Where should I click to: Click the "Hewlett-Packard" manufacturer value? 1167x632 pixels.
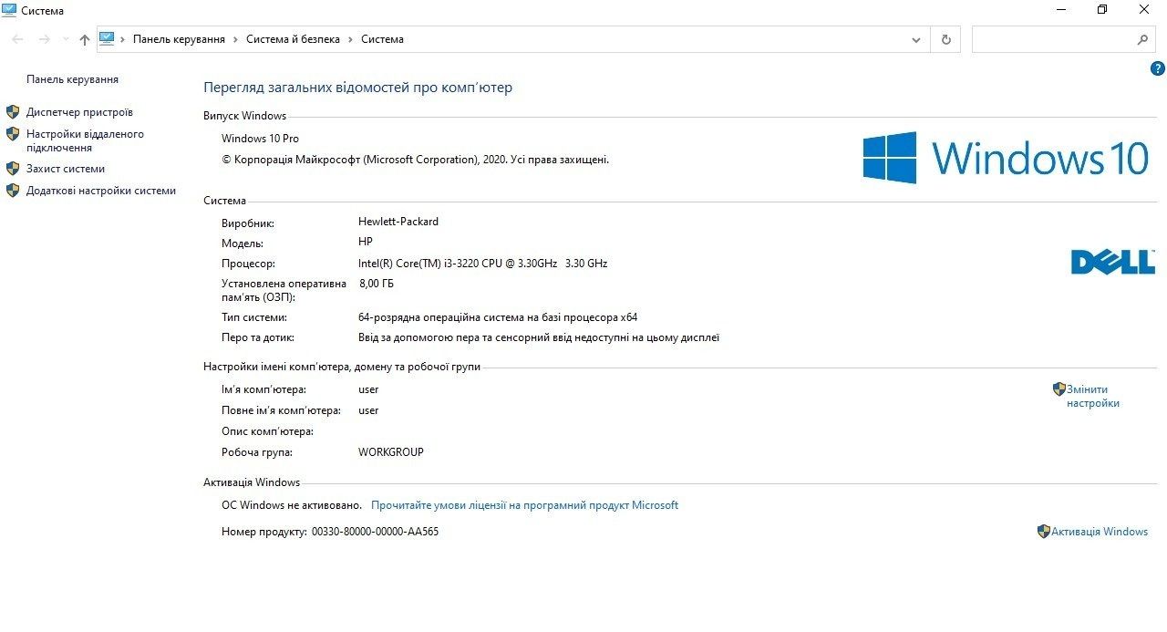(398, 222)
